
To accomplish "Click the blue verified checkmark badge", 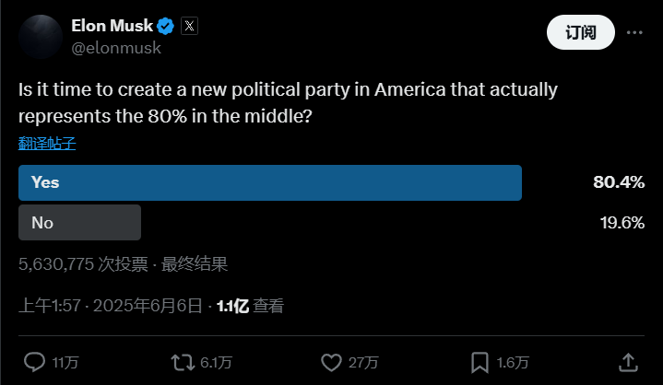I will (x=165, y=26).
